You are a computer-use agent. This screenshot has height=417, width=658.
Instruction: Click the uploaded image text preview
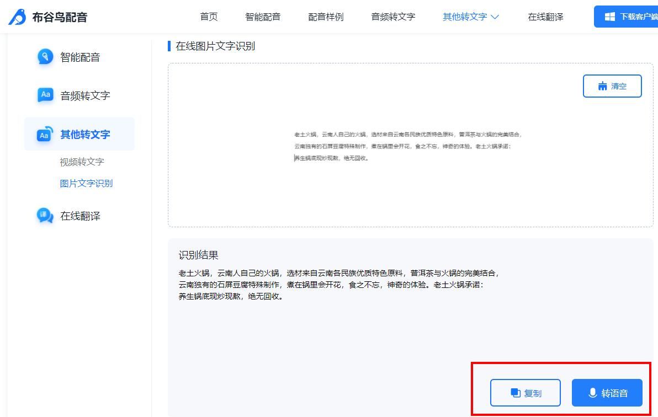pos(407,146)
